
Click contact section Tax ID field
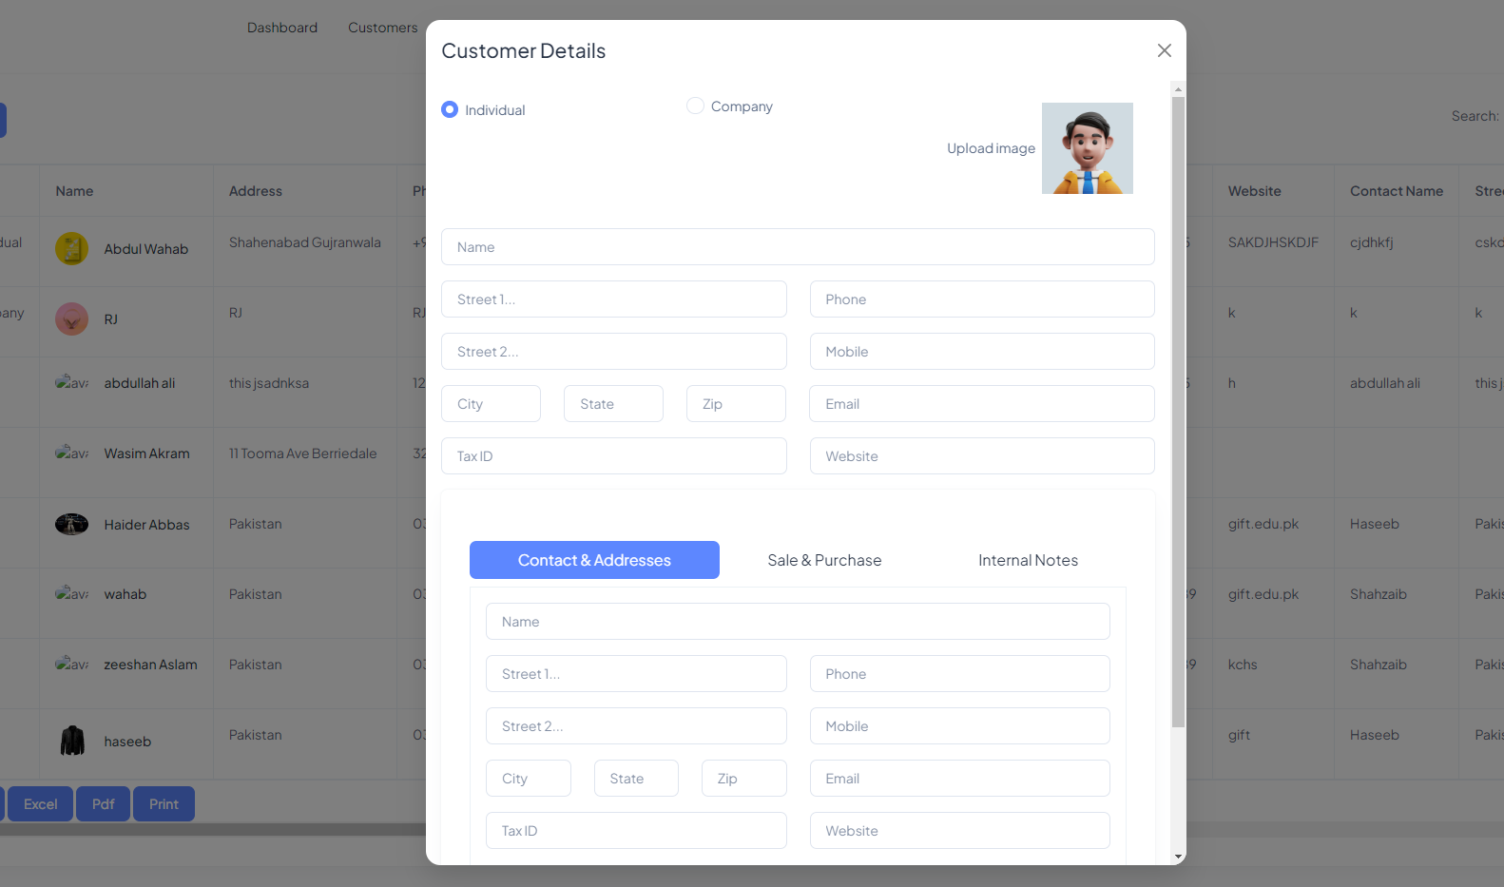coord(636,831)
